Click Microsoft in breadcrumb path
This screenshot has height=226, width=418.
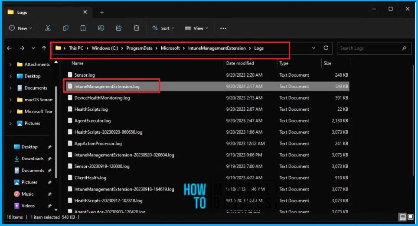170,48
